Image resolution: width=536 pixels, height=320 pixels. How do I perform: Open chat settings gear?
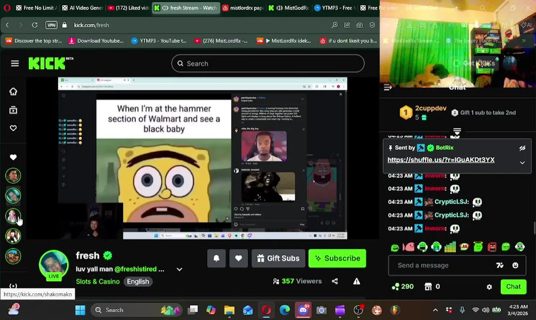pos(489,287)
